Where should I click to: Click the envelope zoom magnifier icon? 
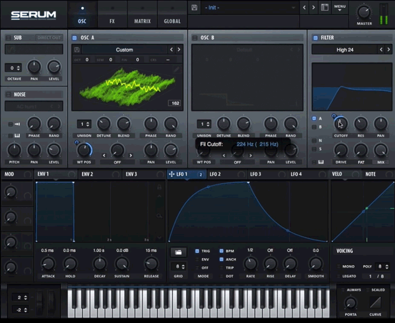159,216
